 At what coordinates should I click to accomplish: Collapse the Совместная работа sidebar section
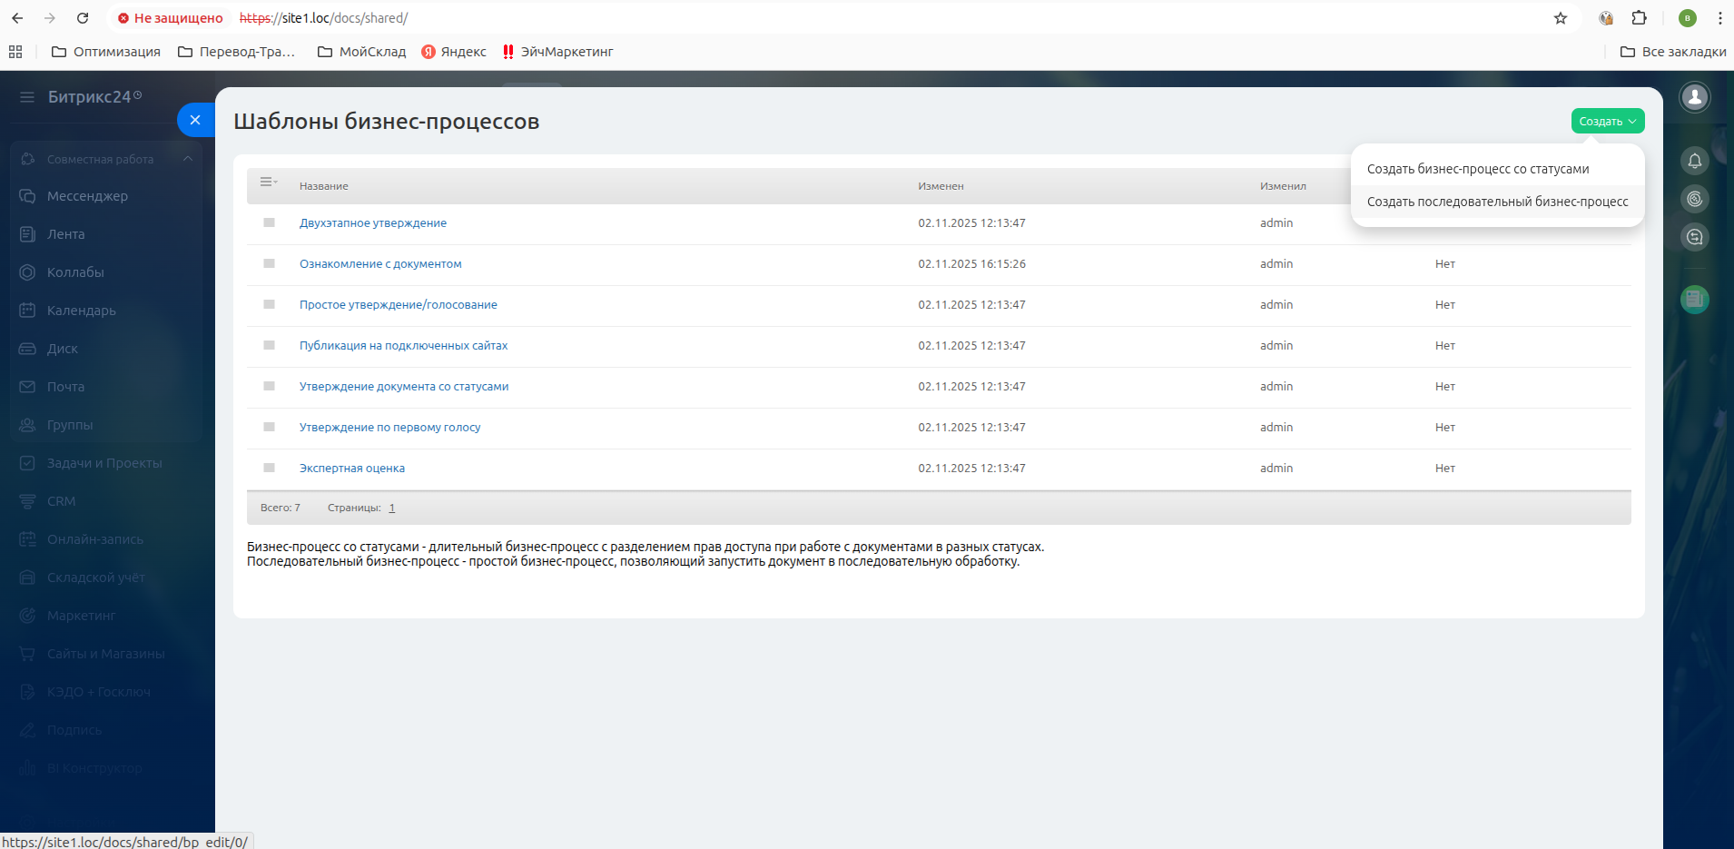pos(188,159)
